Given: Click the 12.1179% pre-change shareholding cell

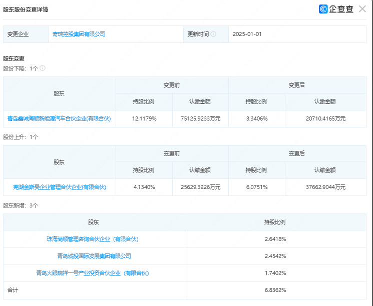Looking at the screenshot, I should (x=144, y=118).
